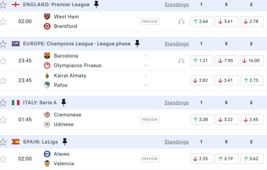Open PREVIEW for West Ham vs Brentford
Viewport: 267px width, 170px height.
150,21
